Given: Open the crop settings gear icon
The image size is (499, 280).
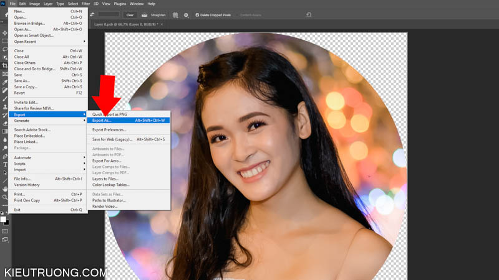Looking at the screenshot, I should pos(186,15).
